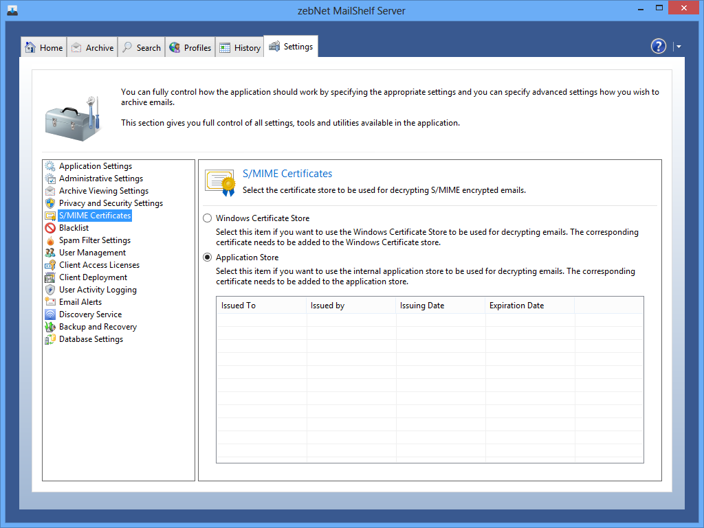Viewport: 704px width, 528px height.
Task: Open Backup and Recovery settings
Action: point(98,327)
